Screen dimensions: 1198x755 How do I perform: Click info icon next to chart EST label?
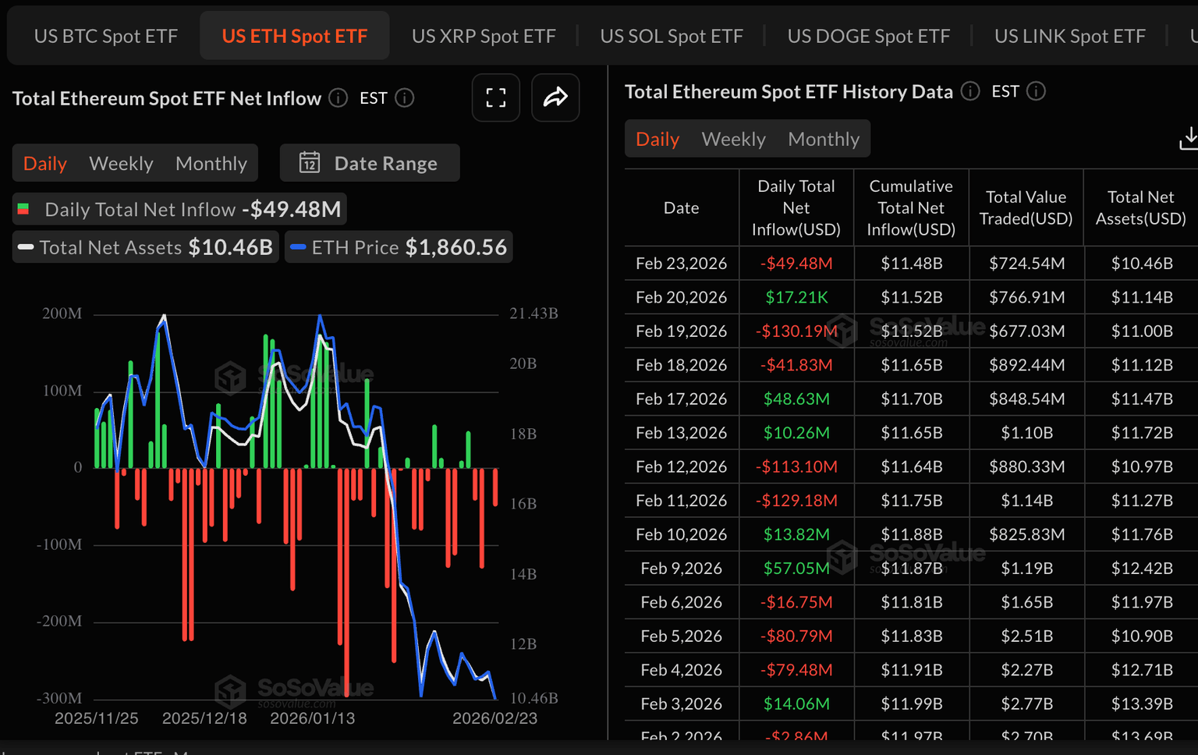[404, 97]
